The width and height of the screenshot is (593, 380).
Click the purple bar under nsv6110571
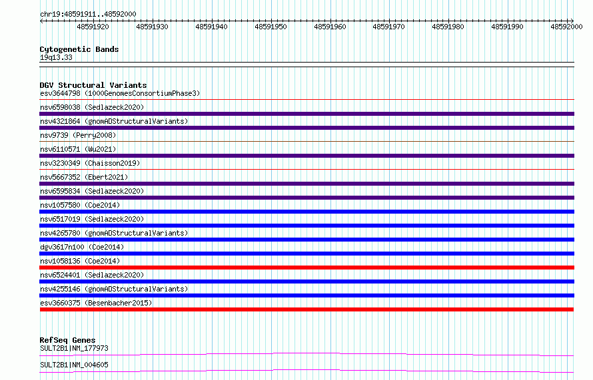(x=306, y=156)
